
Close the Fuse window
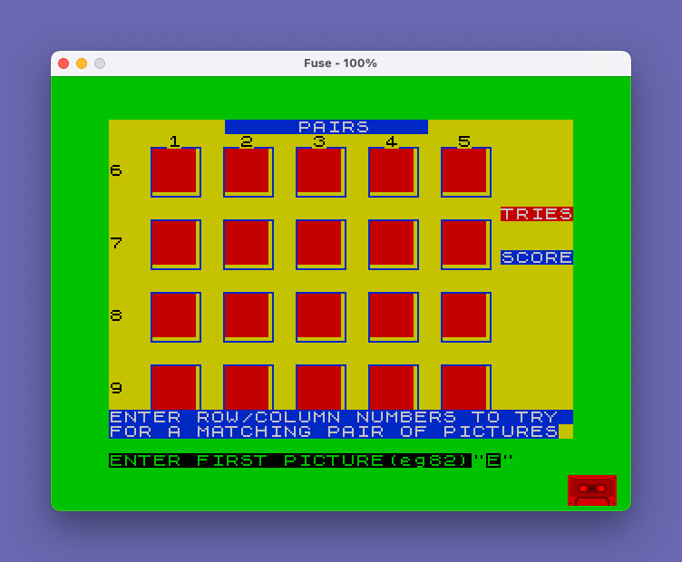coord(63,63)
